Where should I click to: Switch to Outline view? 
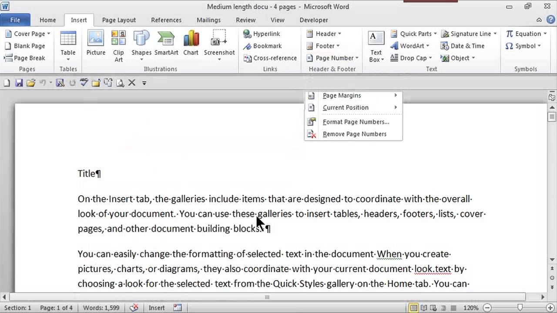click(x=443, y=308)
